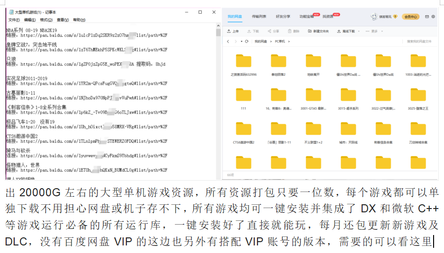
Task: Click the 分享 share toolbar icon
Action: coord(269,31)
